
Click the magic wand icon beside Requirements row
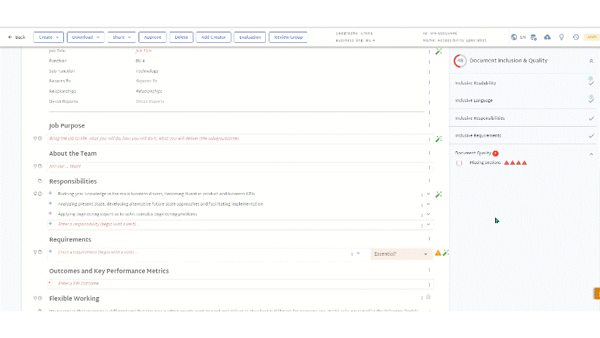pos(446,253)
